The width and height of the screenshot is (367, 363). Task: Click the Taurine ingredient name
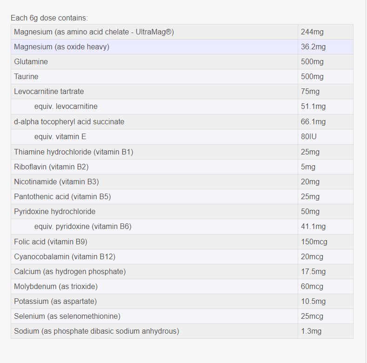click(x=26, y=77)
